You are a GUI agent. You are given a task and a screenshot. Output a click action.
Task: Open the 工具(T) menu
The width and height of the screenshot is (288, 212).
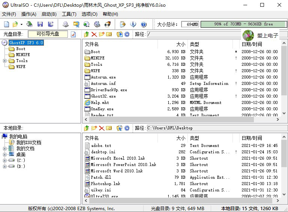click(x=69, y=14)
